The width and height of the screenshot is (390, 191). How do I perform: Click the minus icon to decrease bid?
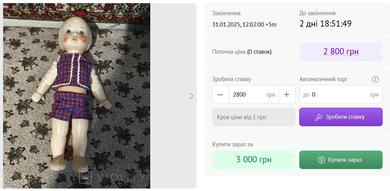pos(221,94)
